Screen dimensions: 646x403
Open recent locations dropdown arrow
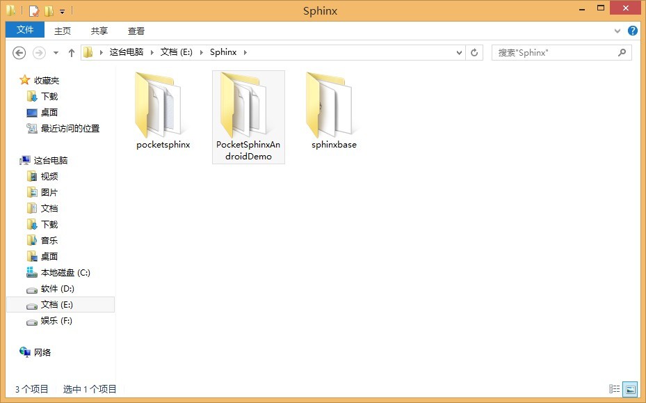tap(56, 53)
